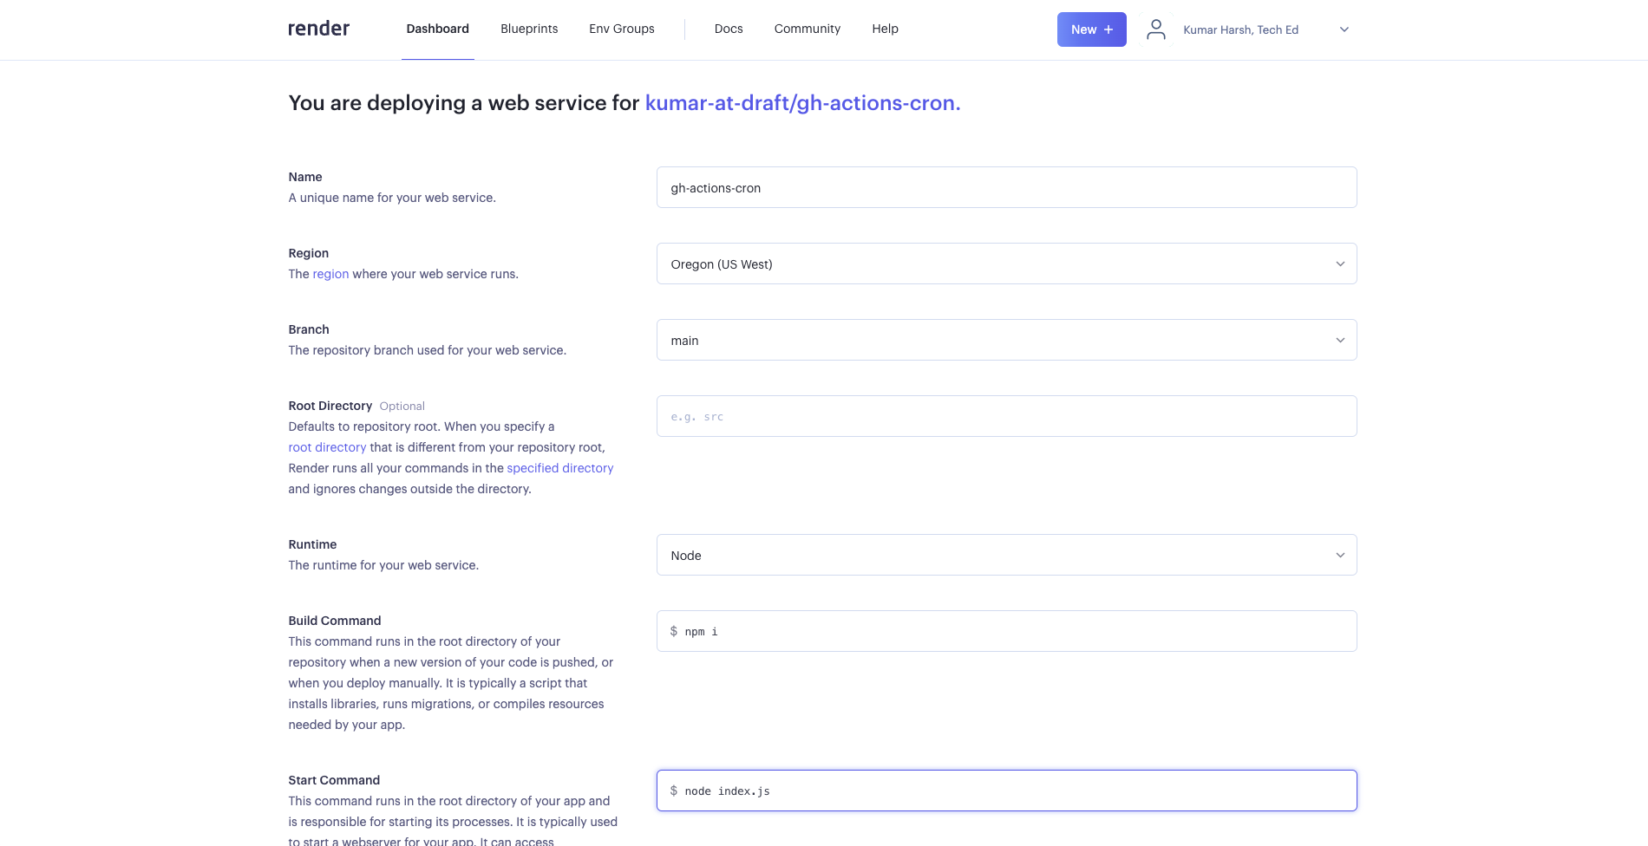Open the specified directory link

point(559,468)
